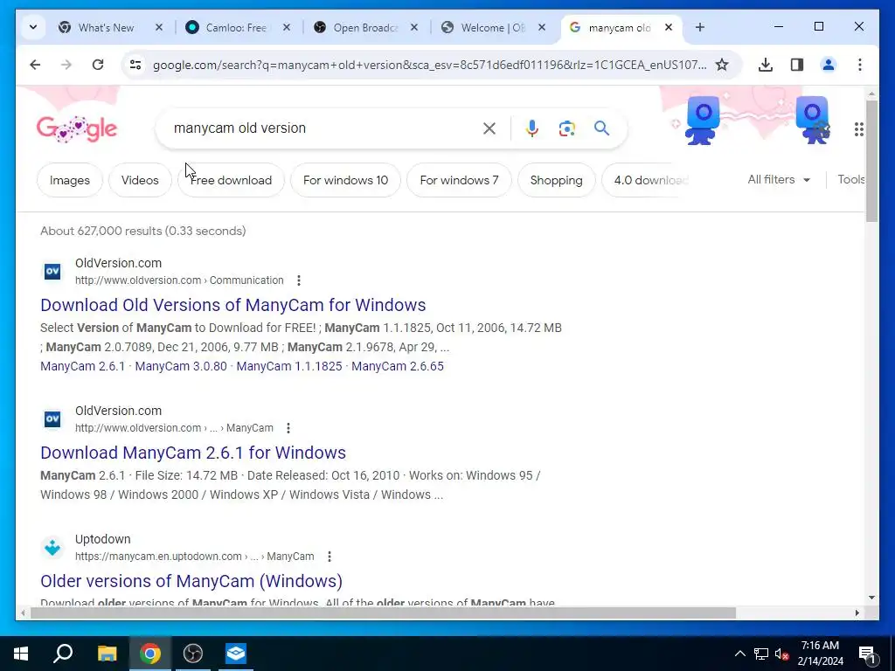
Task: Select the For windows 10 chip
Action: tap(345, 180)
